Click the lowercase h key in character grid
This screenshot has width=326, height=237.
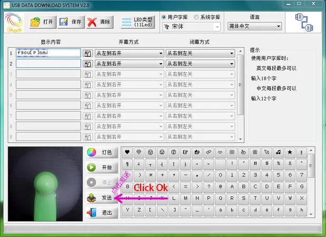point(301,210)
